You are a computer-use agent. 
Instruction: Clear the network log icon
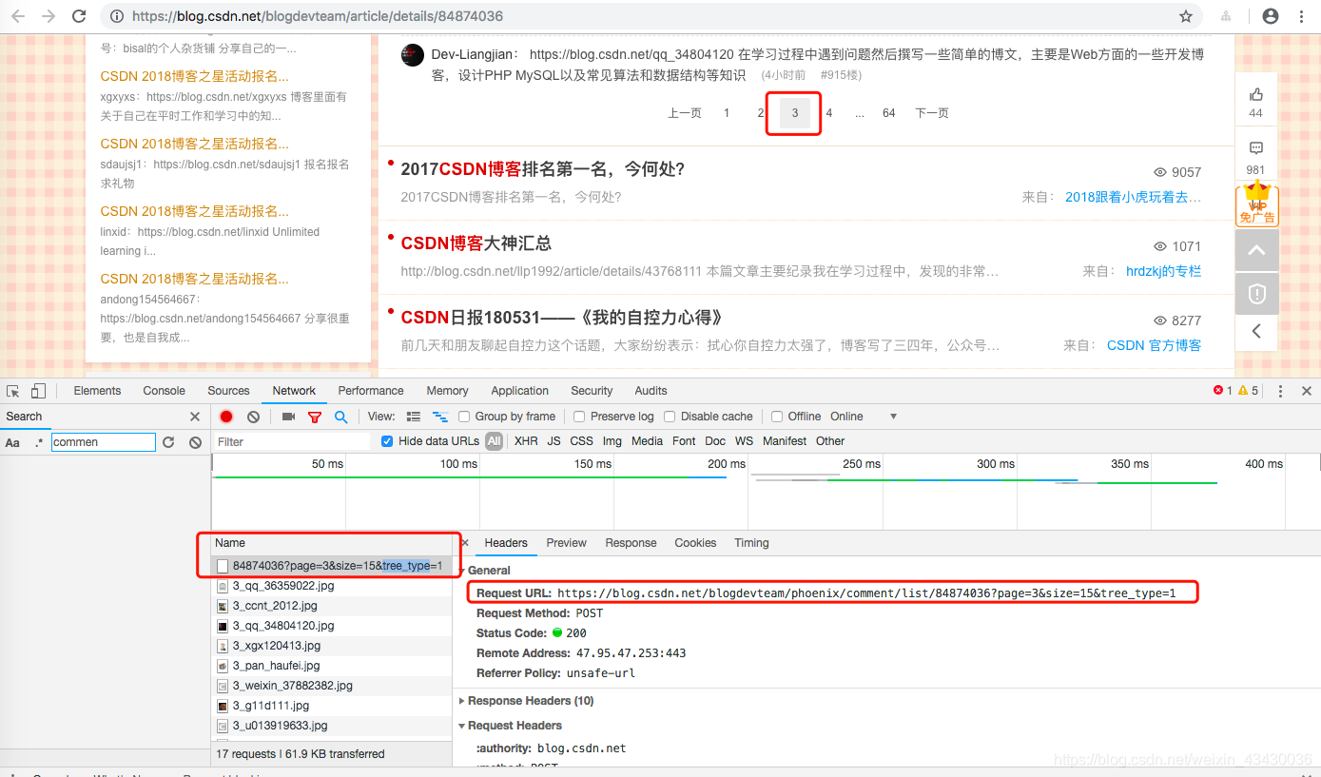[253, 417]
